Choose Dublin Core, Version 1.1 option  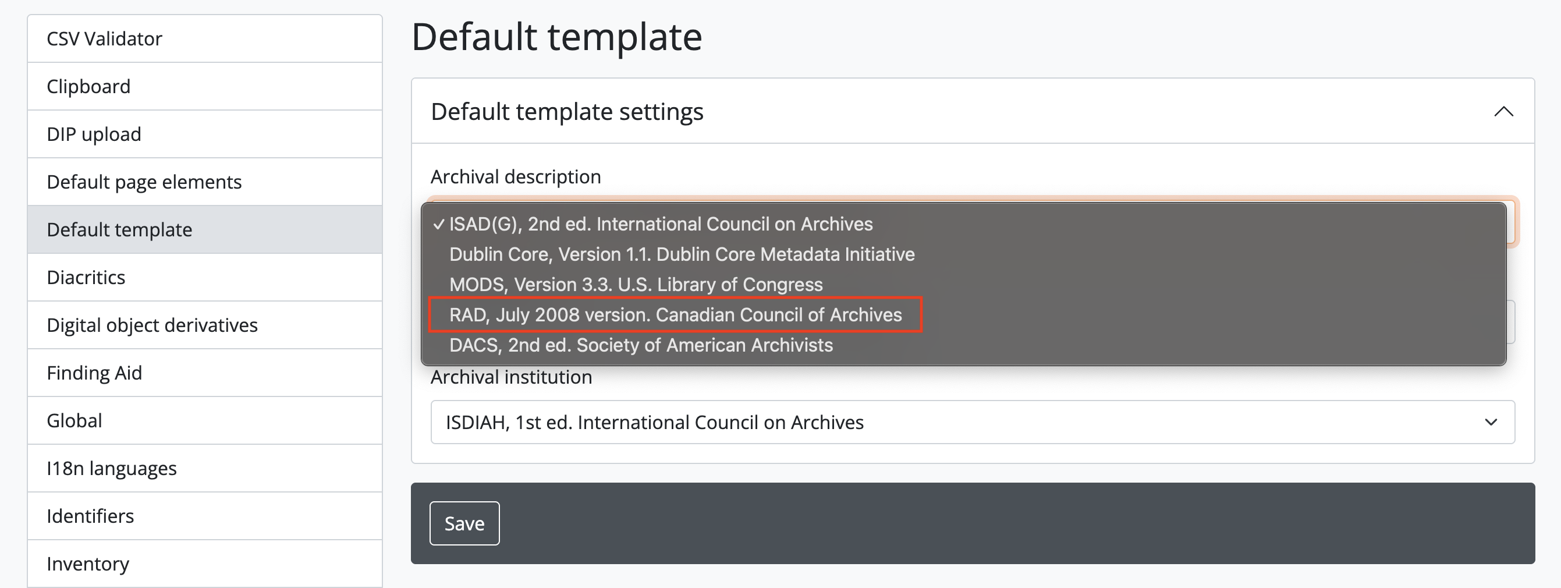tap(682, 254)
